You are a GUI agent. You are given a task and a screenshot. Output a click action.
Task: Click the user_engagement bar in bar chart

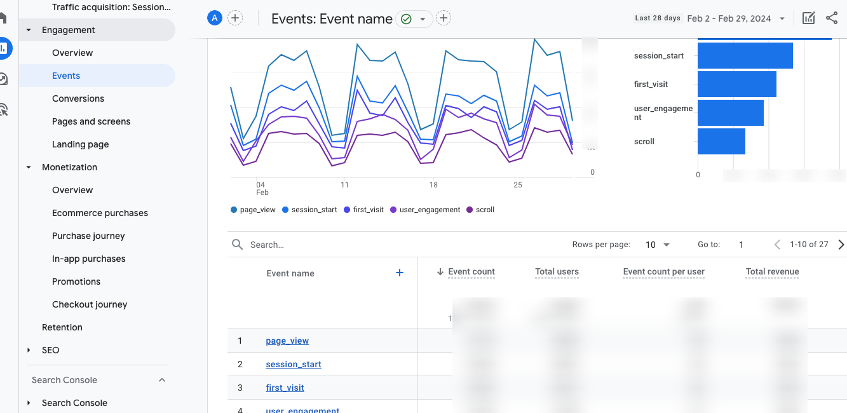(x=731, y=112)
